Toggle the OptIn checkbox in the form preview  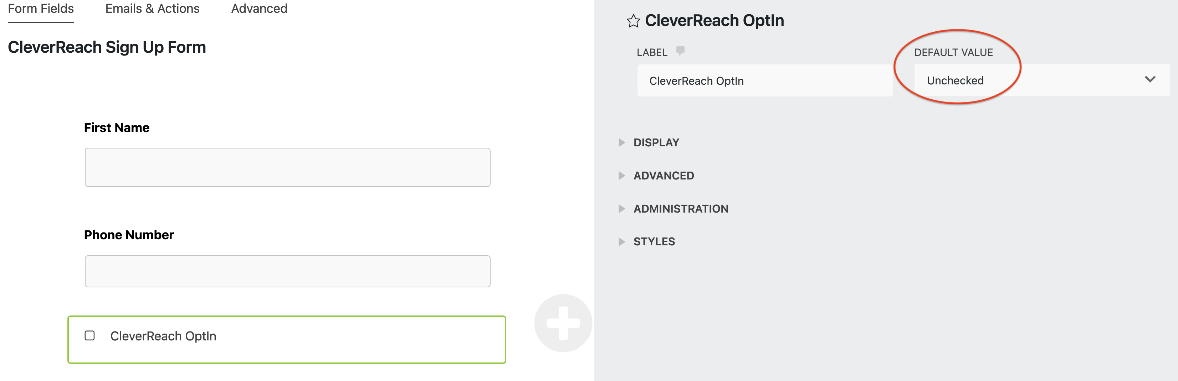click(x=89, y=335)
